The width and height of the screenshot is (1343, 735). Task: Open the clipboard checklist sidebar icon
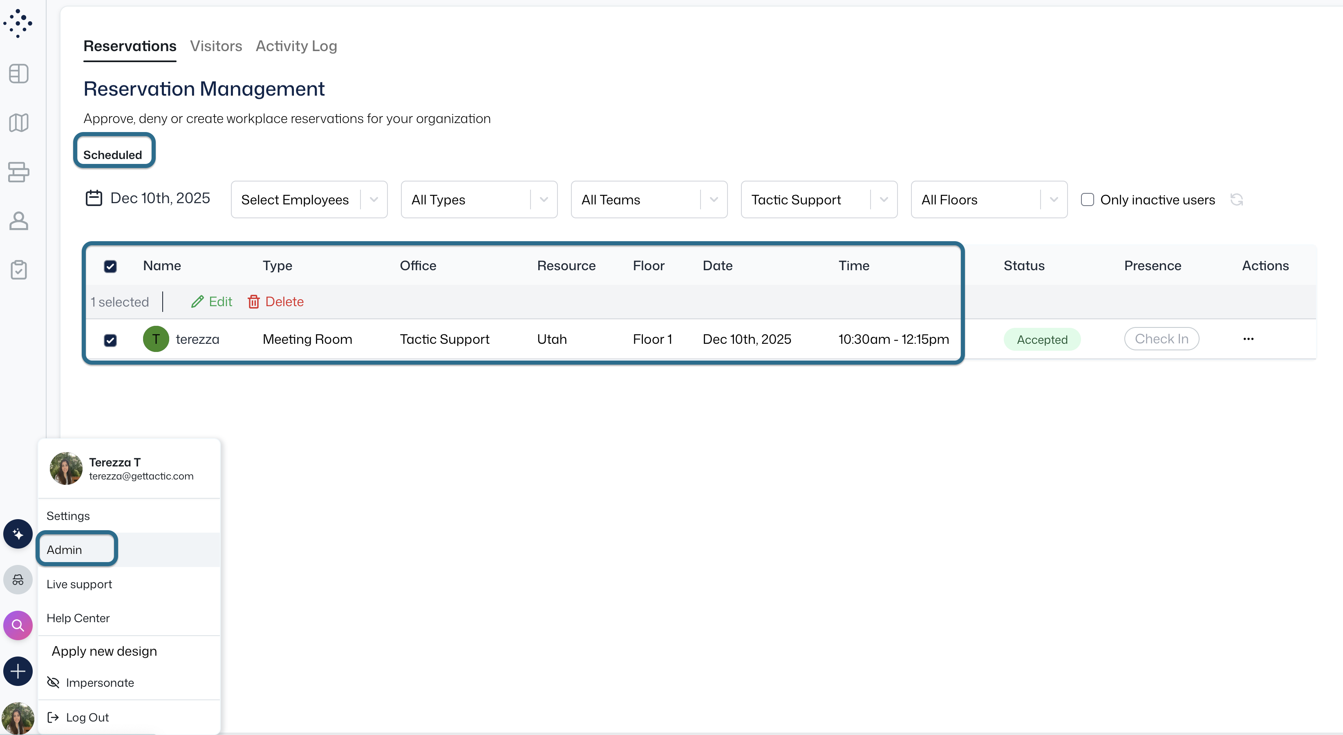pos(19,269)
